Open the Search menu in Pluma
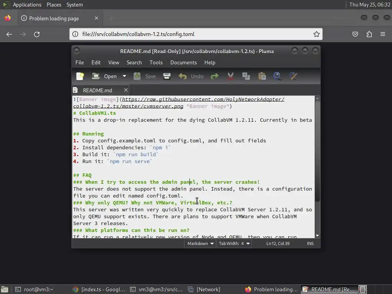 [134, 62]
